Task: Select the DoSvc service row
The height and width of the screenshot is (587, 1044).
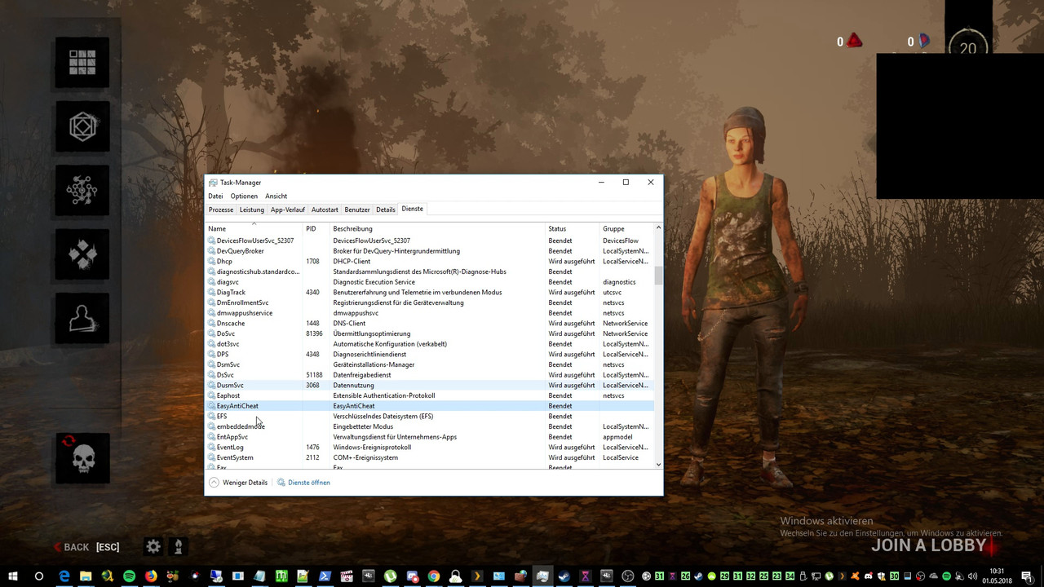Action: click(x=430, y=333)
